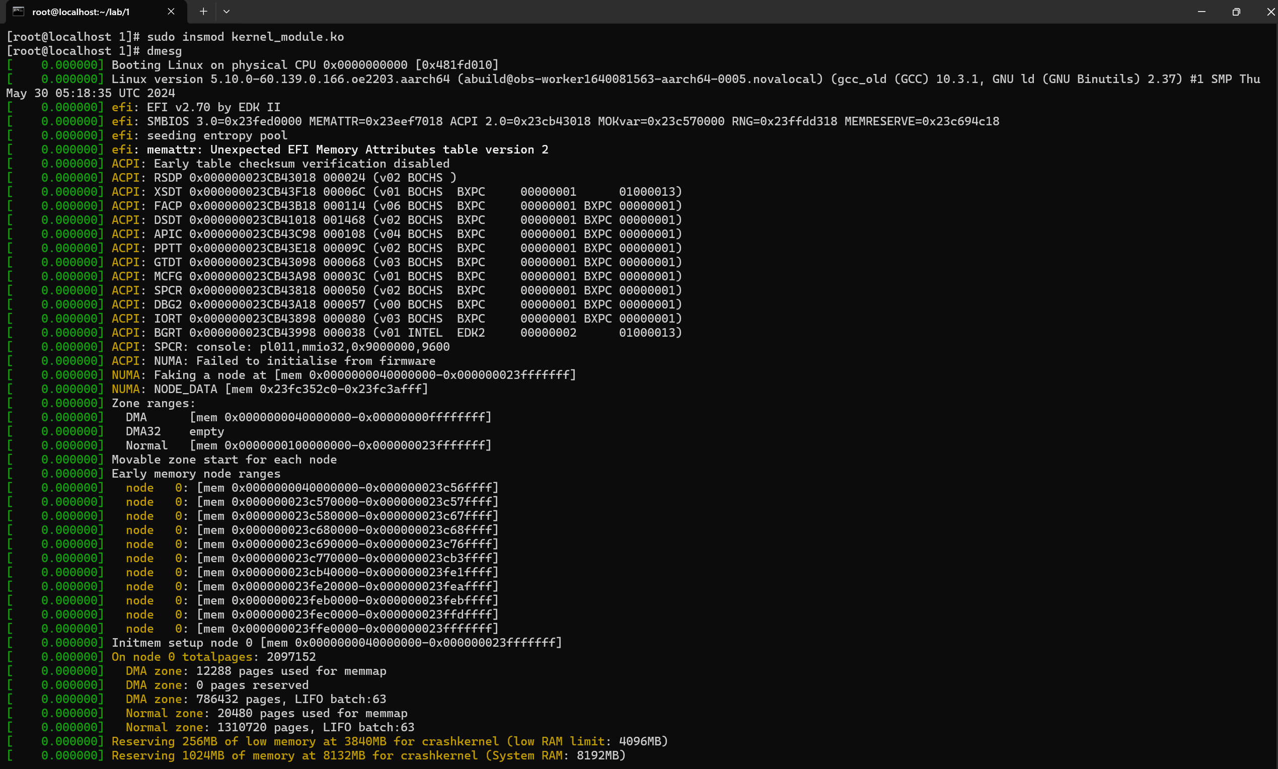The width and height of the screenshot is (1278, 769).
Task: Restore down the terminal window
Action: click(1236, 12)
